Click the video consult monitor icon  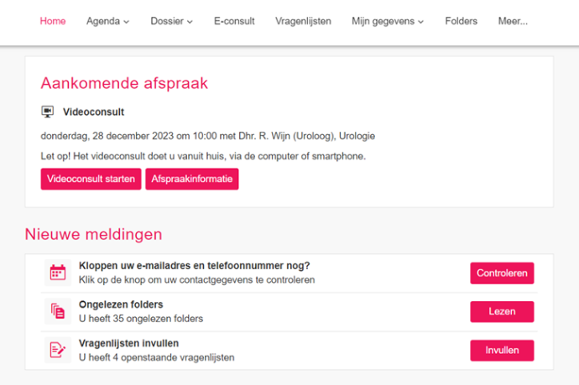tap(47, 112)
